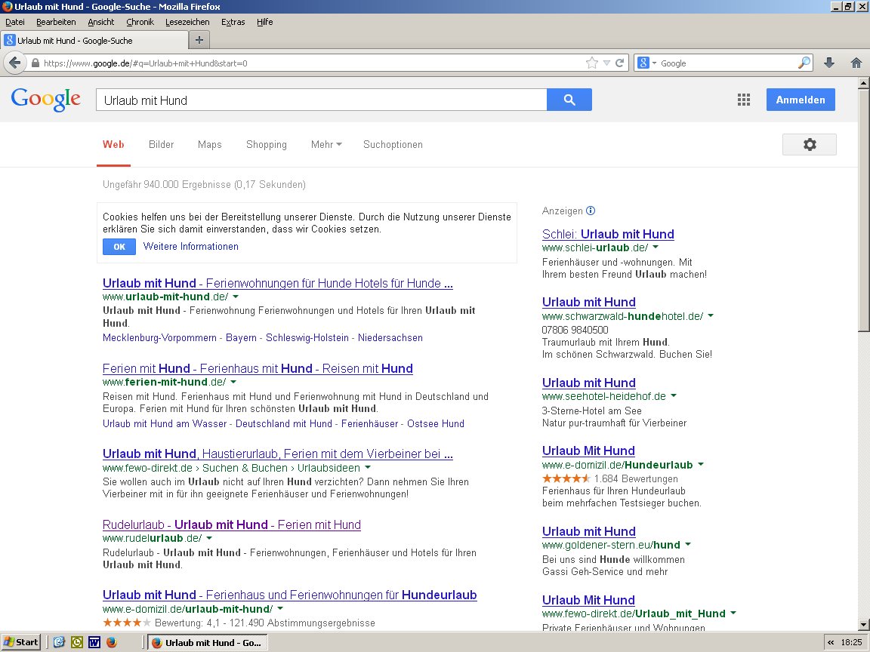
Task: Expand options arrow for schwarzwald-hundehotel.de ad
Action: [710, 316]
